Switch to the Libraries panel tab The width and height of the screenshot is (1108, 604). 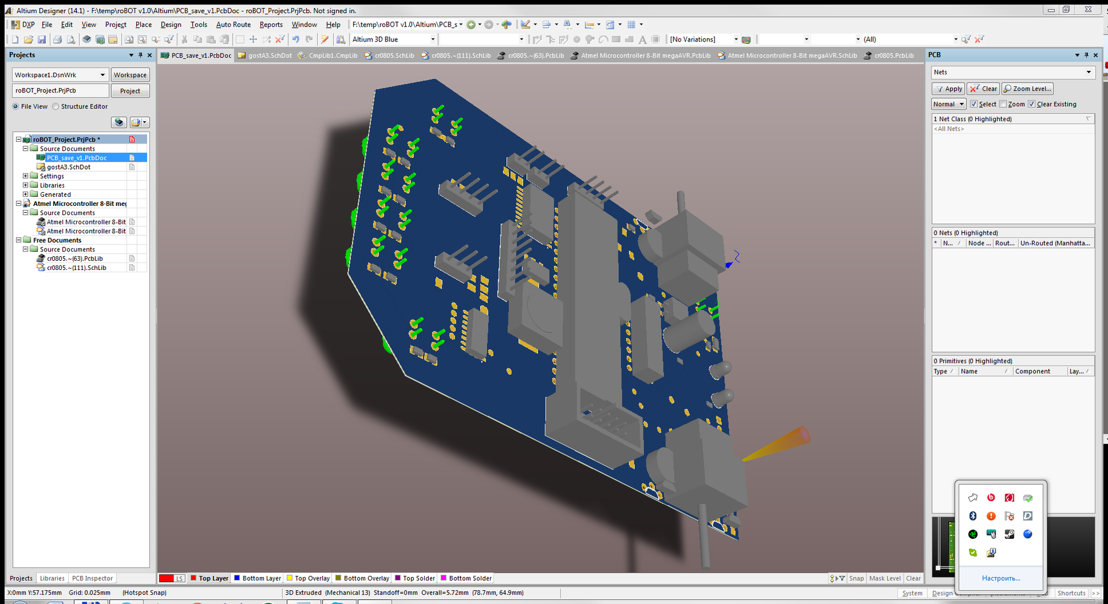tap(52, 578)
